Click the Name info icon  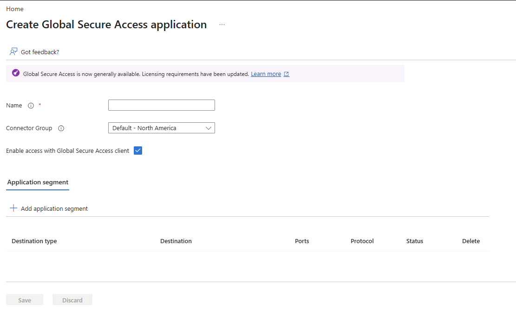point(31,105)
